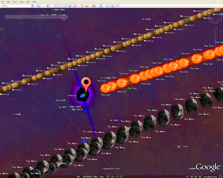The height and width of the screenshot is (178, 223).
Task: Click the View in Google Maps icon
Action: [117, 6]
